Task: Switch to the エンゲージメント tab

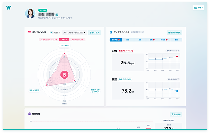Action: click(77, 40)
